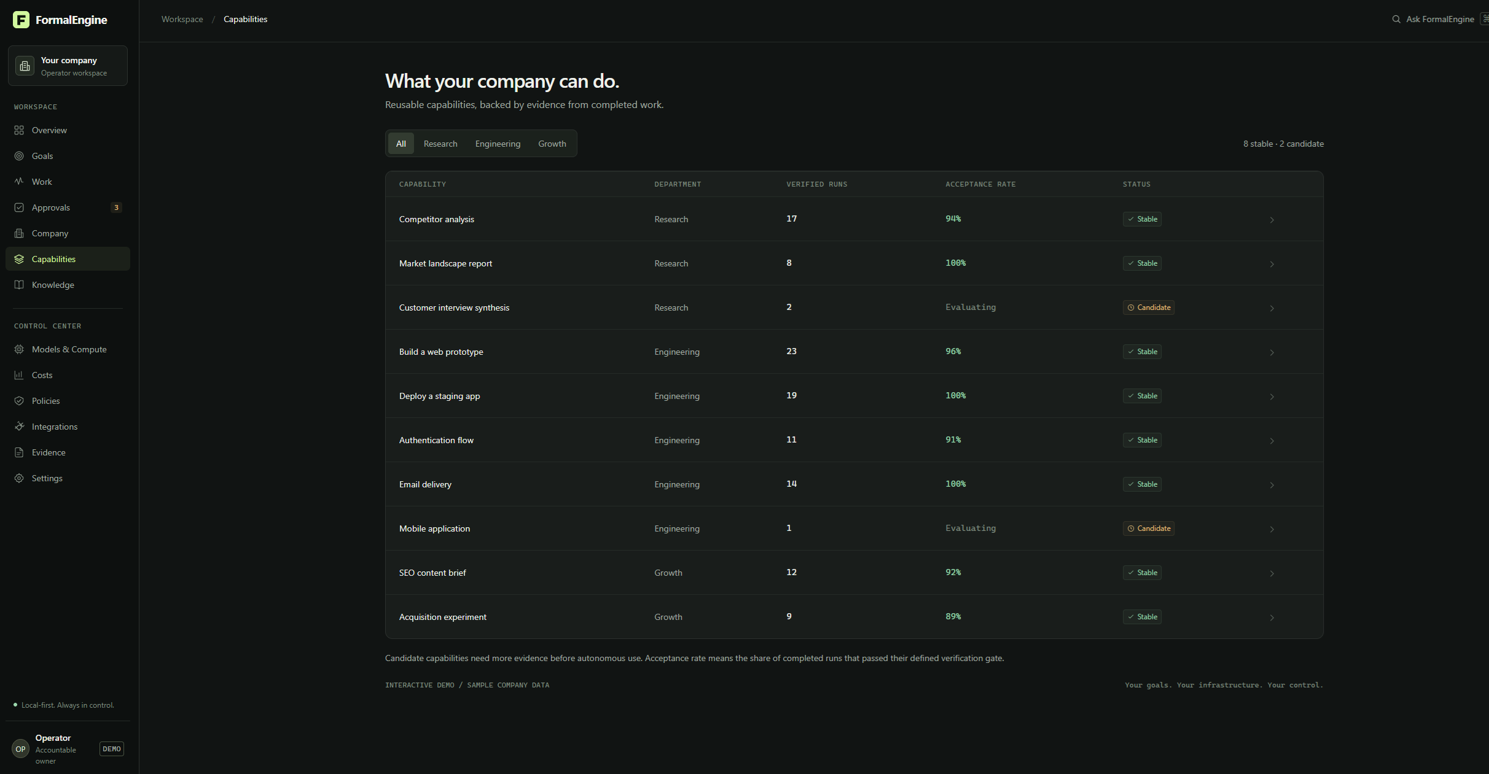Click the 8 stable · 2 candidate summary
This screenshot has width=1489, height=774.
coord(1283,144)
